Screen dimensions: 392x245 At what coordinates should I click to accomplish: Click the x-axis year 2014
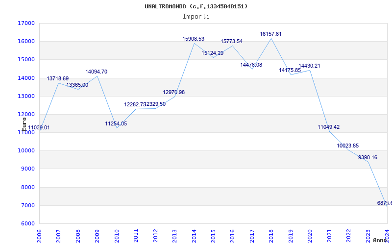click(194, 236)
